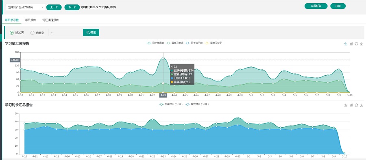
Task: Click 5-1 label on 学习量 chart axis
Action: (251, 95)
